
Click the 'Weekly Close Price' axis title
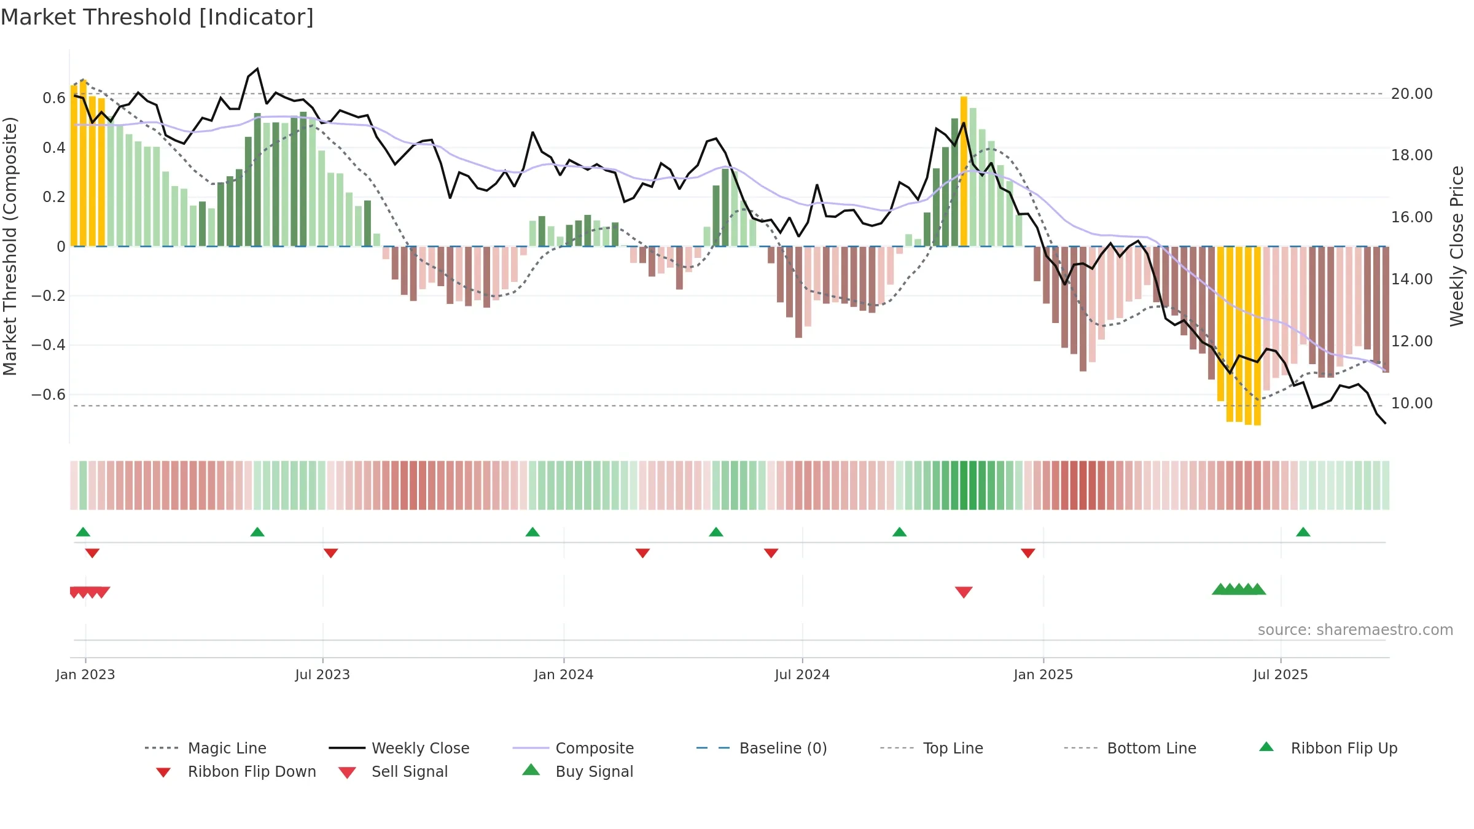pyautogui.click(x=1457, y=246)
